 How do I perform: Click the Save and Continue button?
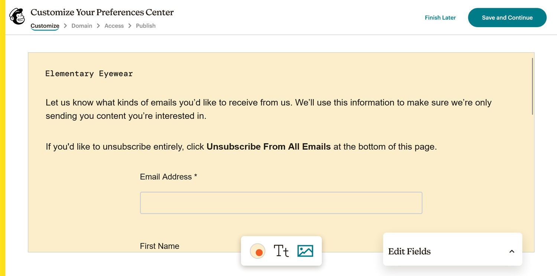coord(507,17)
